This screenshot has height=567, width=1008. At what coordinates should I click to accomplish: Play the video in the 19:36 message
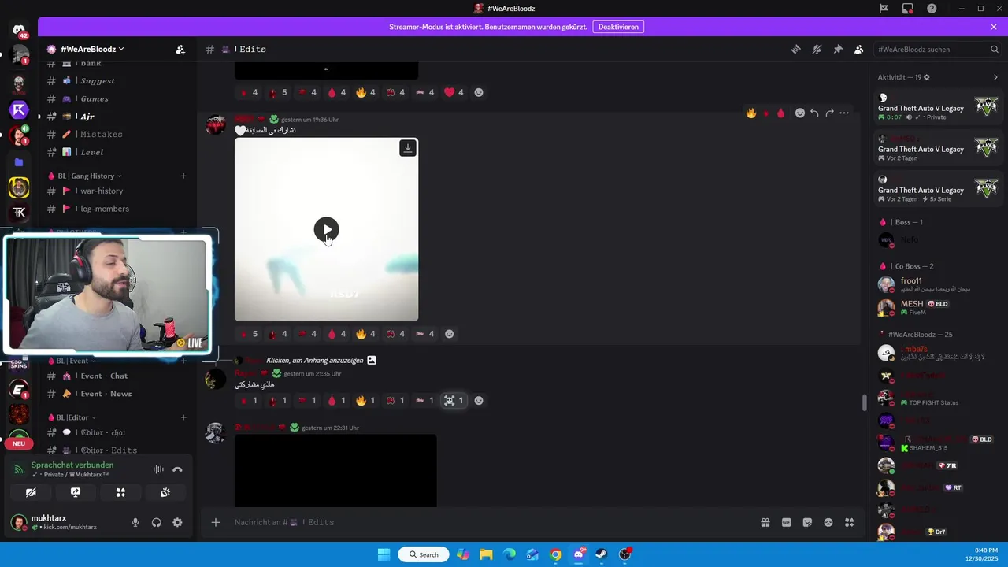coord(326,229)
